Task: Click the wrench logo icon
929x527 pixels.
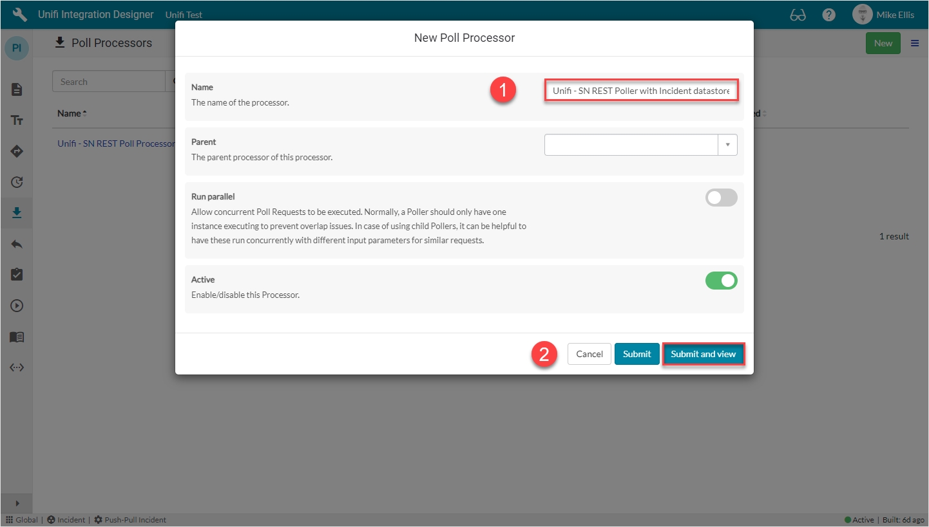Action: click(19, 14)
